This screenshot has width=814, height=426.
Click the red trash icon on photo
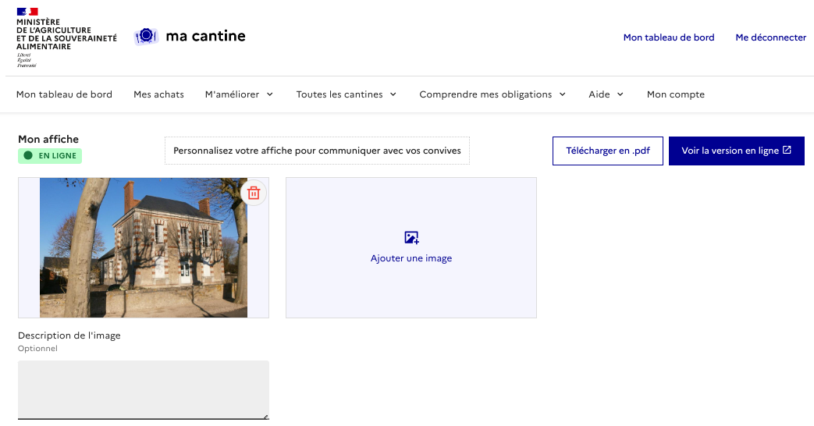pos(254,193)
